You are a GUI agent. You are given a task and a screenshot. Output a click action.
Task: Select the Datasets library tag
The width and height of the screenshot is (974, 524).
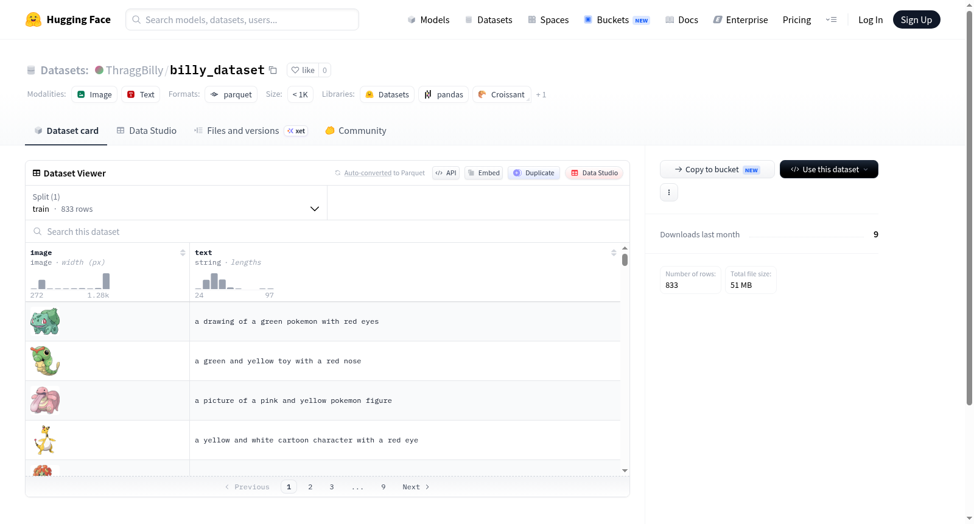[387, 94]
